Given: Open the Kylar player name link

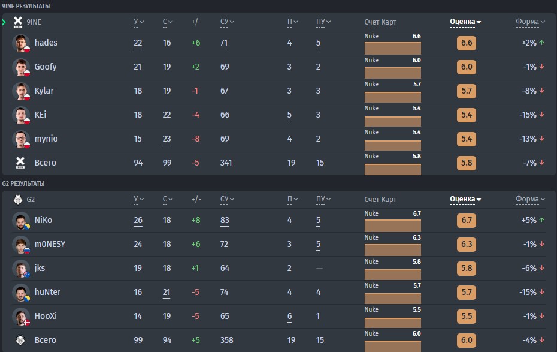Looking at the screenshot, I should [x=44, y=91].
